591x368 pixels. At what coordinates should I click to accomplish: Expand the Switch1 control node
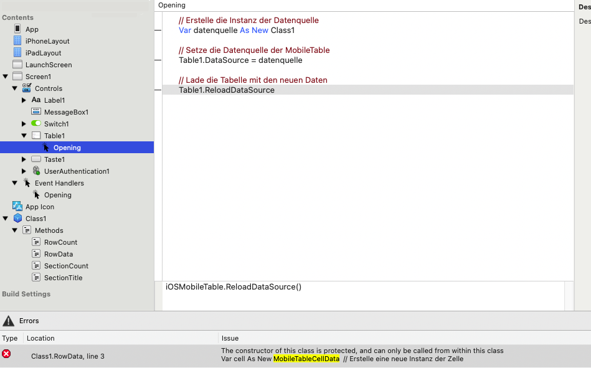24,124
